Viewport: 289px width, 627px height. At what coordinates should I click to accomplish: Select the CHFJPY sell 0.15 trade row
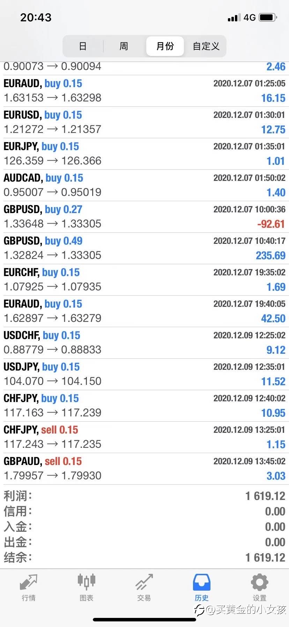tap(144, 437)
